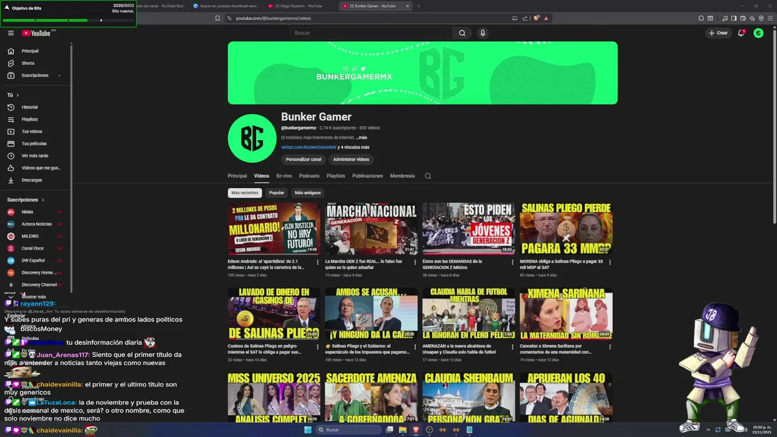
Task: Click the YouTube search input field
Action: click(371, 33)
